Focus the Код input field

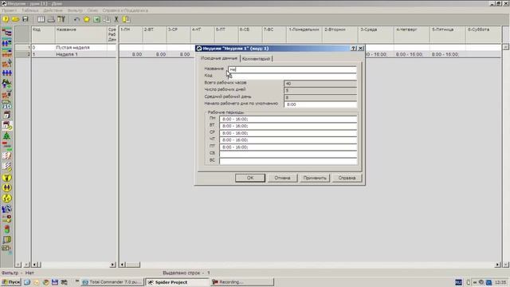pyautogui.click(x=292, y=77)
